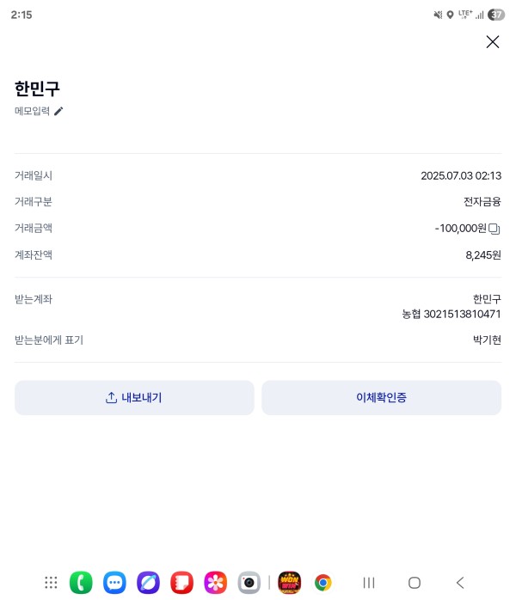This screenshot has height=600, width=516.
Task: Tap the 내보내기 export button
Action: (x=134, y=398)
